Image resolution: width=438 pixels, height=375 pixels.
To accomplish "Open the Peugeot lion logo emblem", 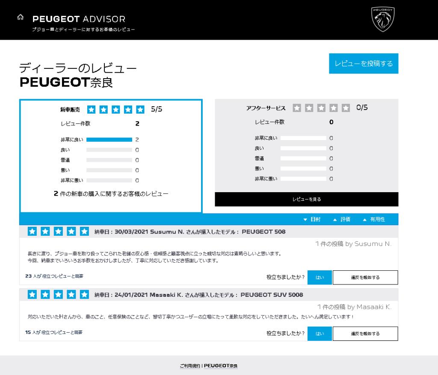I will [383, 19].
